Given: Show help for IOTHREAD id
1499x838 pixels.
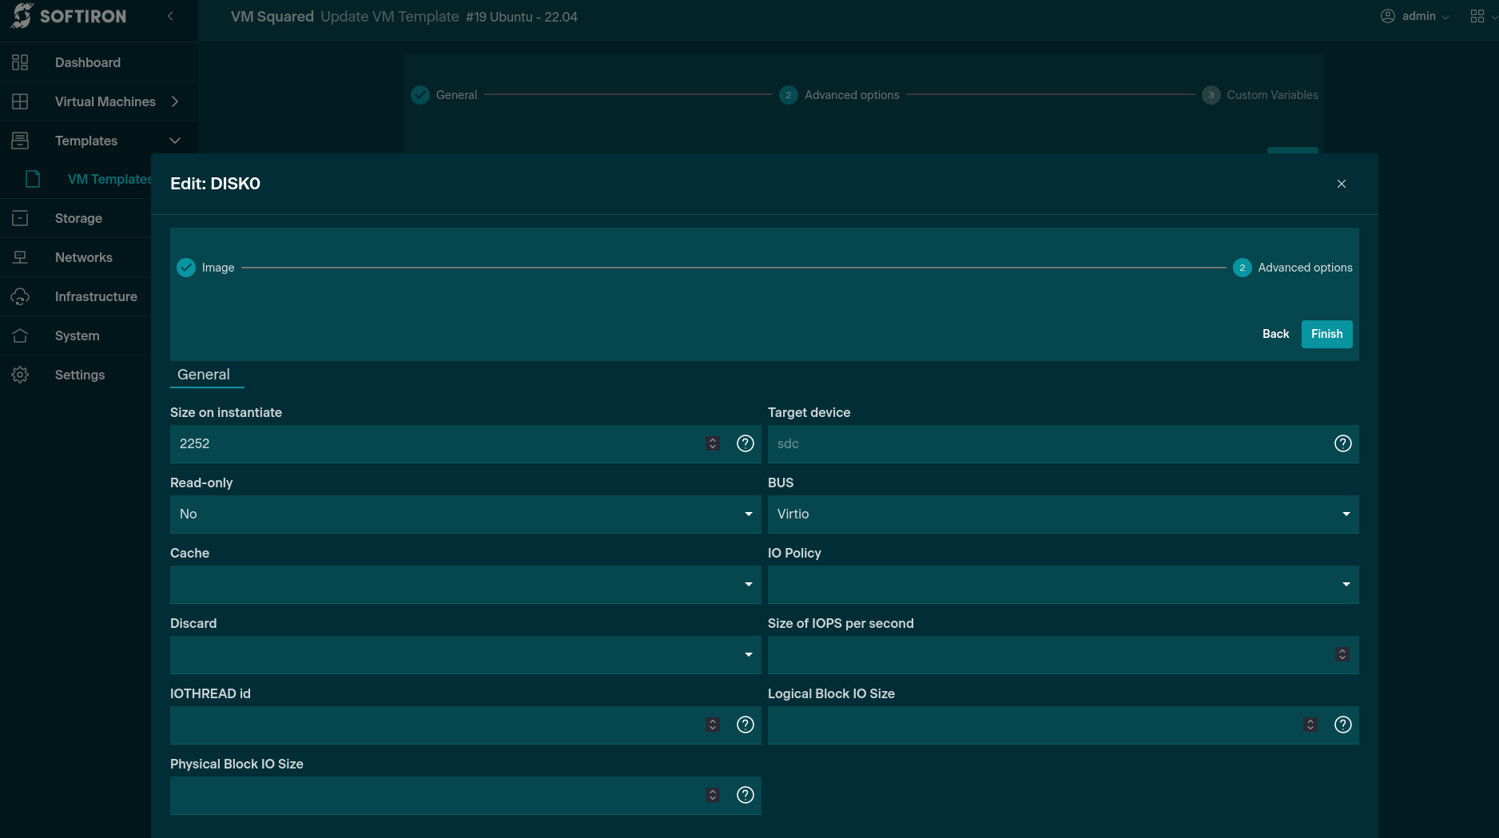Looking at the screenshot, I should (745, 725).
